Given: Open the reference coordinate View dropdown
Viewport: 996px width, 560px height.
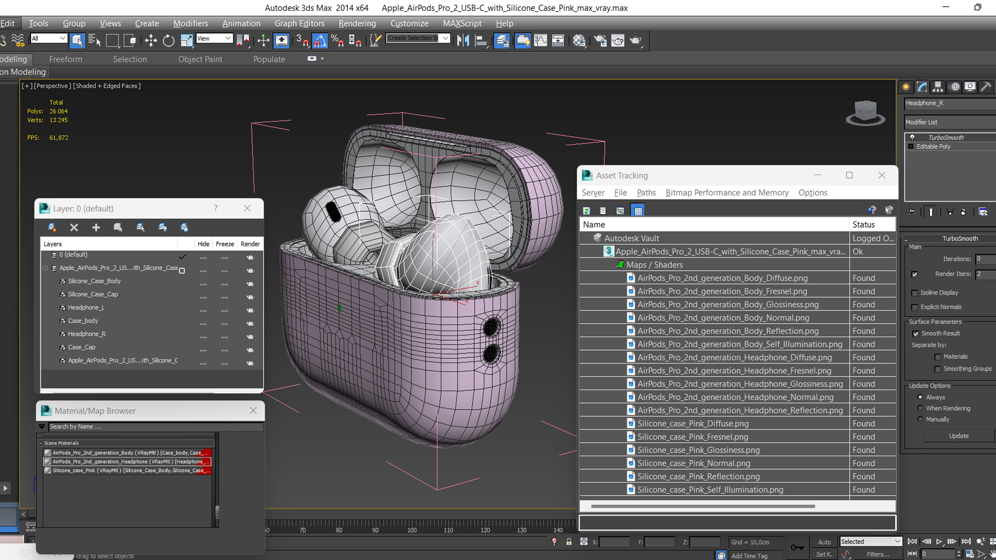Looking at the screenshot, I should tap(214, 38).
